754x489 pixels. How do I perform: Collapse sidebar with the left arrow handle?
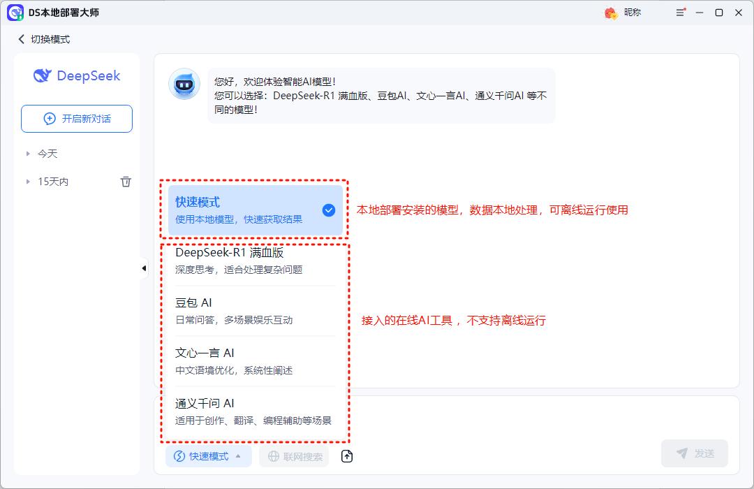[x=144, y=268]
